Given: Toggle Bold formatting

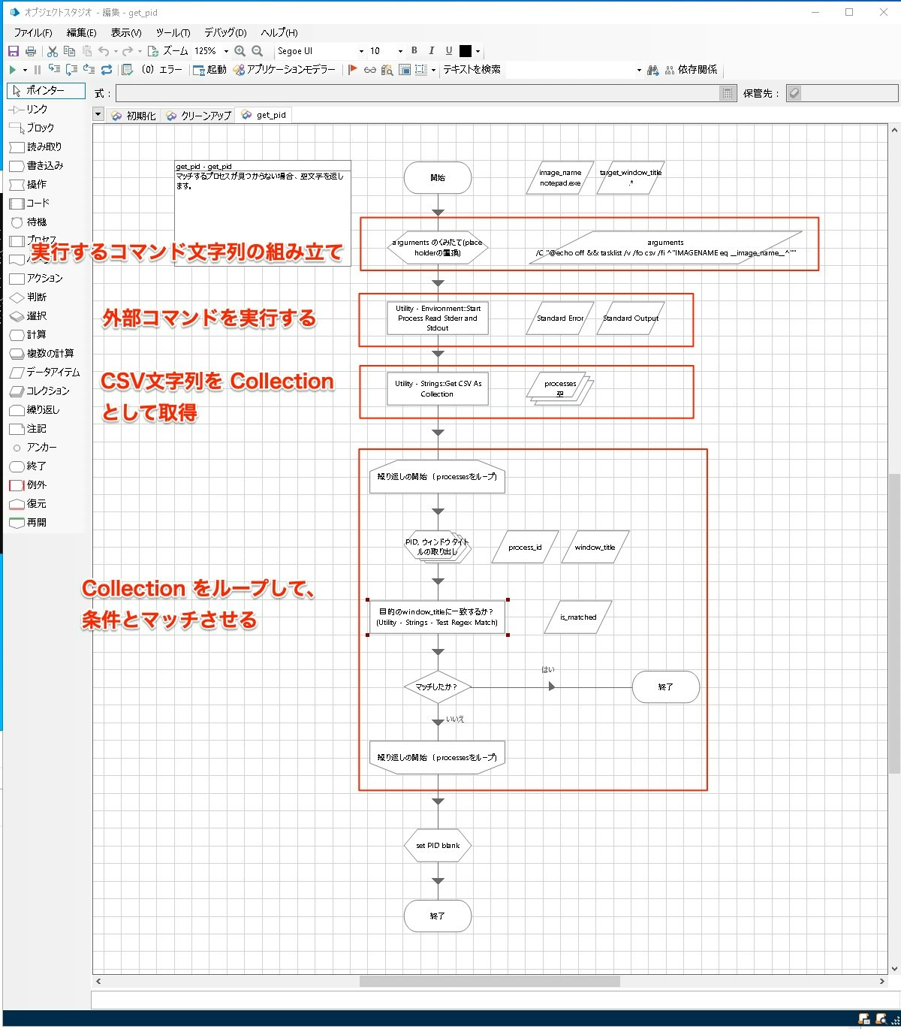Looking at the screenshot, I should click(x=414, y=51).
